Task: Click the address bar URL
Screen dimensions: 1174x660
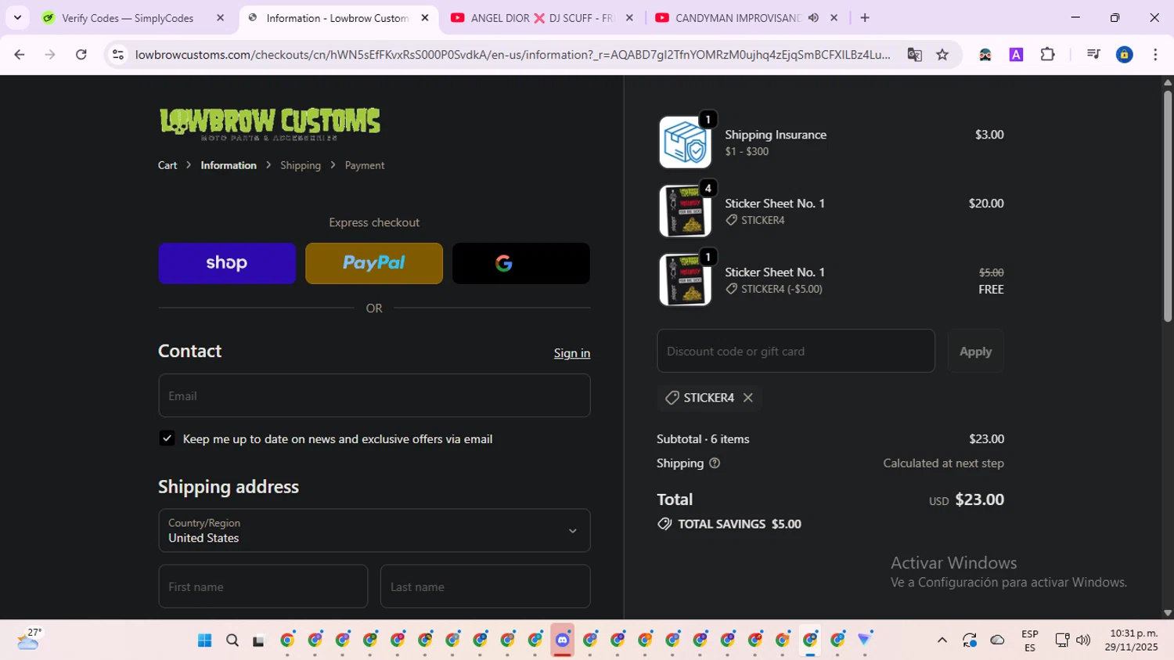Action: [513, 55]
